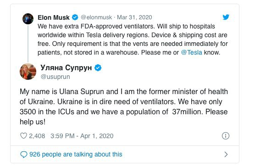
Task: Open the @Tesla mention link
Action: pyautogui.click(x=191, y=52)
